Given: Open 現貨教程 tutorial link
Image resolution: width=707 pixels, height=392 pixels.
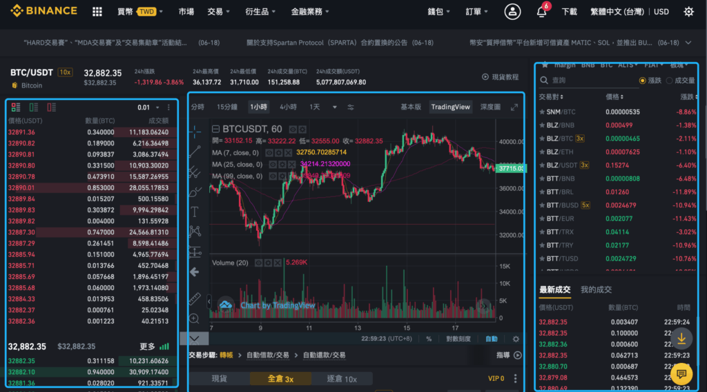Looking at the screenshot, I should click(x=501, y=77).
